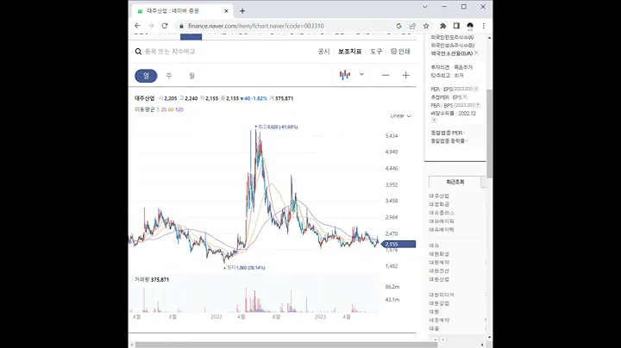The width and height of the screenshot is (621, 348).
Task: Click the candlestick chart type icon
Action: pyautogui.click(x=345, y=75)
